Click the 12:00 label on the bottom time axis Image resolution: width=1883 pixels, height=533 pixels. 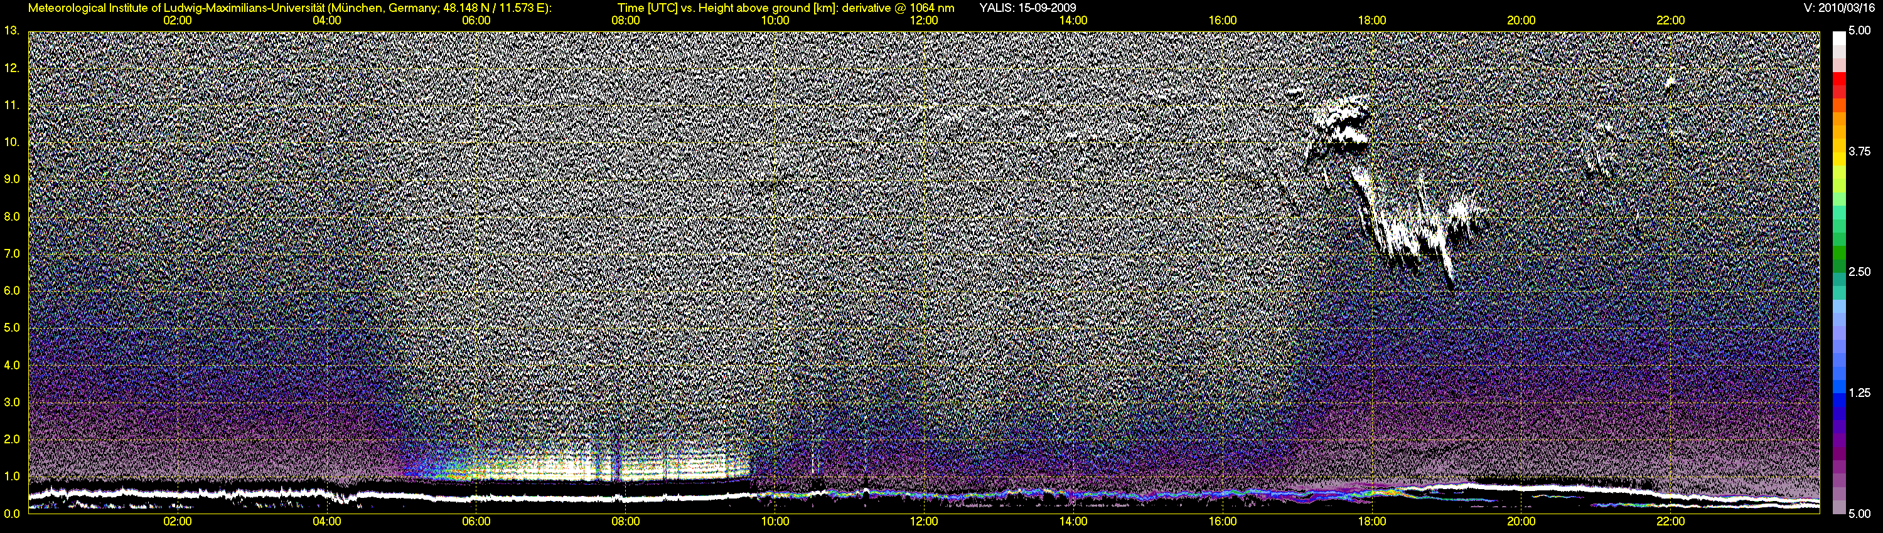(924, 522)
